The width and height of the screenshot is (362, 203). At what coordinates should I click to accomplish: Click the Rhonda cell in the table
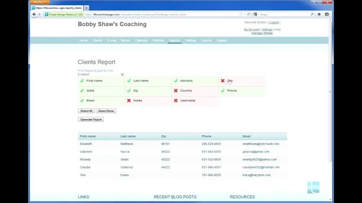pos(85,160)
